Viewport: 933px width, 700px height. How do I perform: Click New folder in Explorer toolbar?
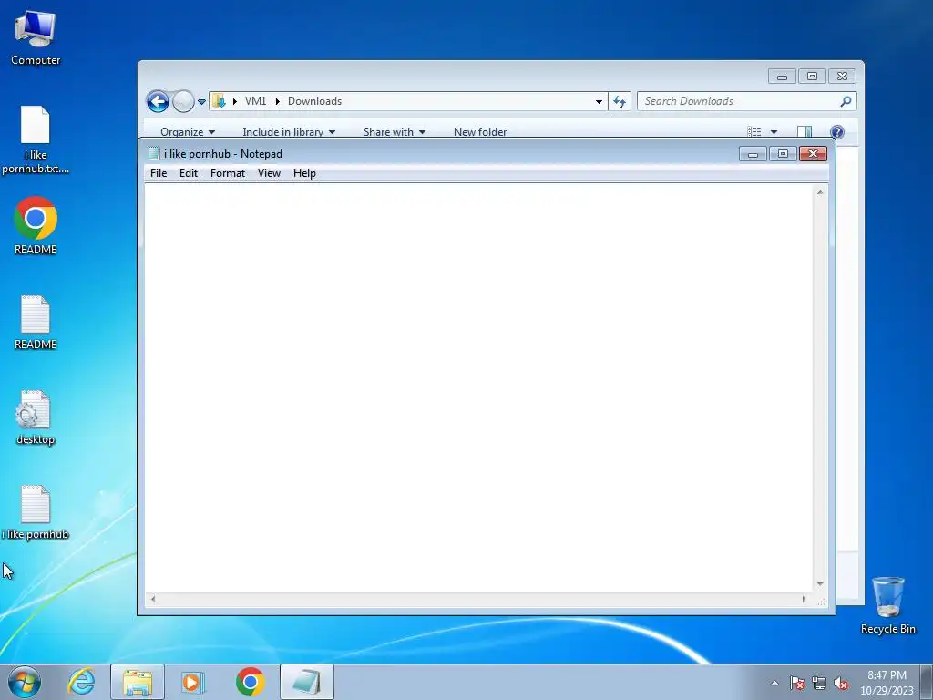click(480, 132)
